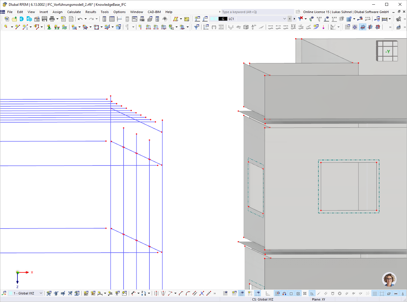Click the Print icon in toolbar
Screen dimensions: 407x302
(x=52, y=19)
